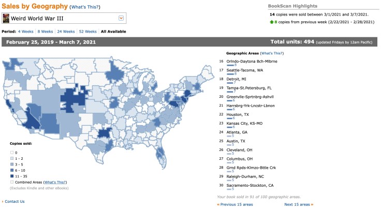Click the Combined Areas legend box
Viewport: 381px width, 210px height.
[x=12, y=182]
